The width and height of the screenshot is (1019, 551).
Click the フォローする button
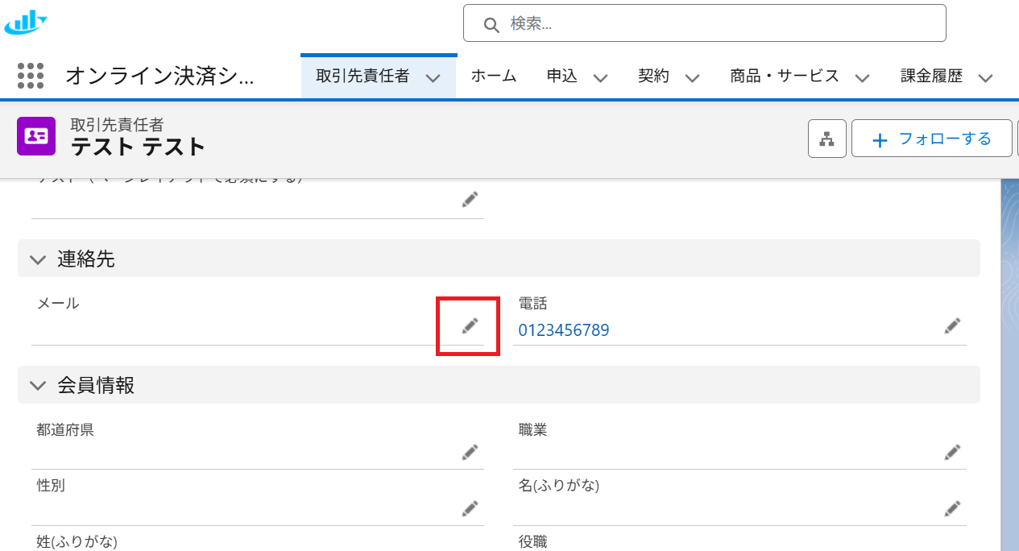(x=931, y=139)
